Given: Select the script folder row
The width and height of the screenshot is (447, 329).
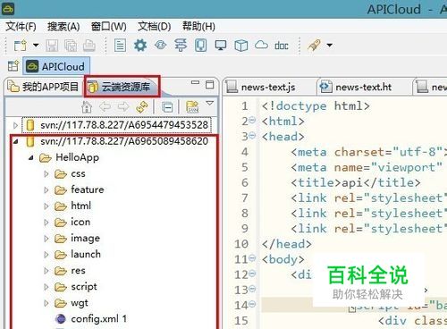Looking at the screenshot, I should [x=76, y=287].
